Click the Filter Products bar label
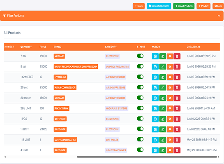Image resolution: width=224 pixels, height=164 pixels. [x=16, y=16]
